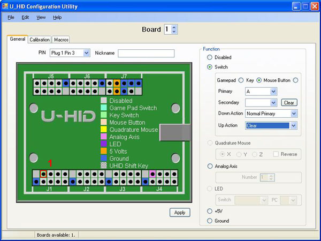Switch to the Macros tab
The height and width of the screenshot is (241, 321).
61,40
